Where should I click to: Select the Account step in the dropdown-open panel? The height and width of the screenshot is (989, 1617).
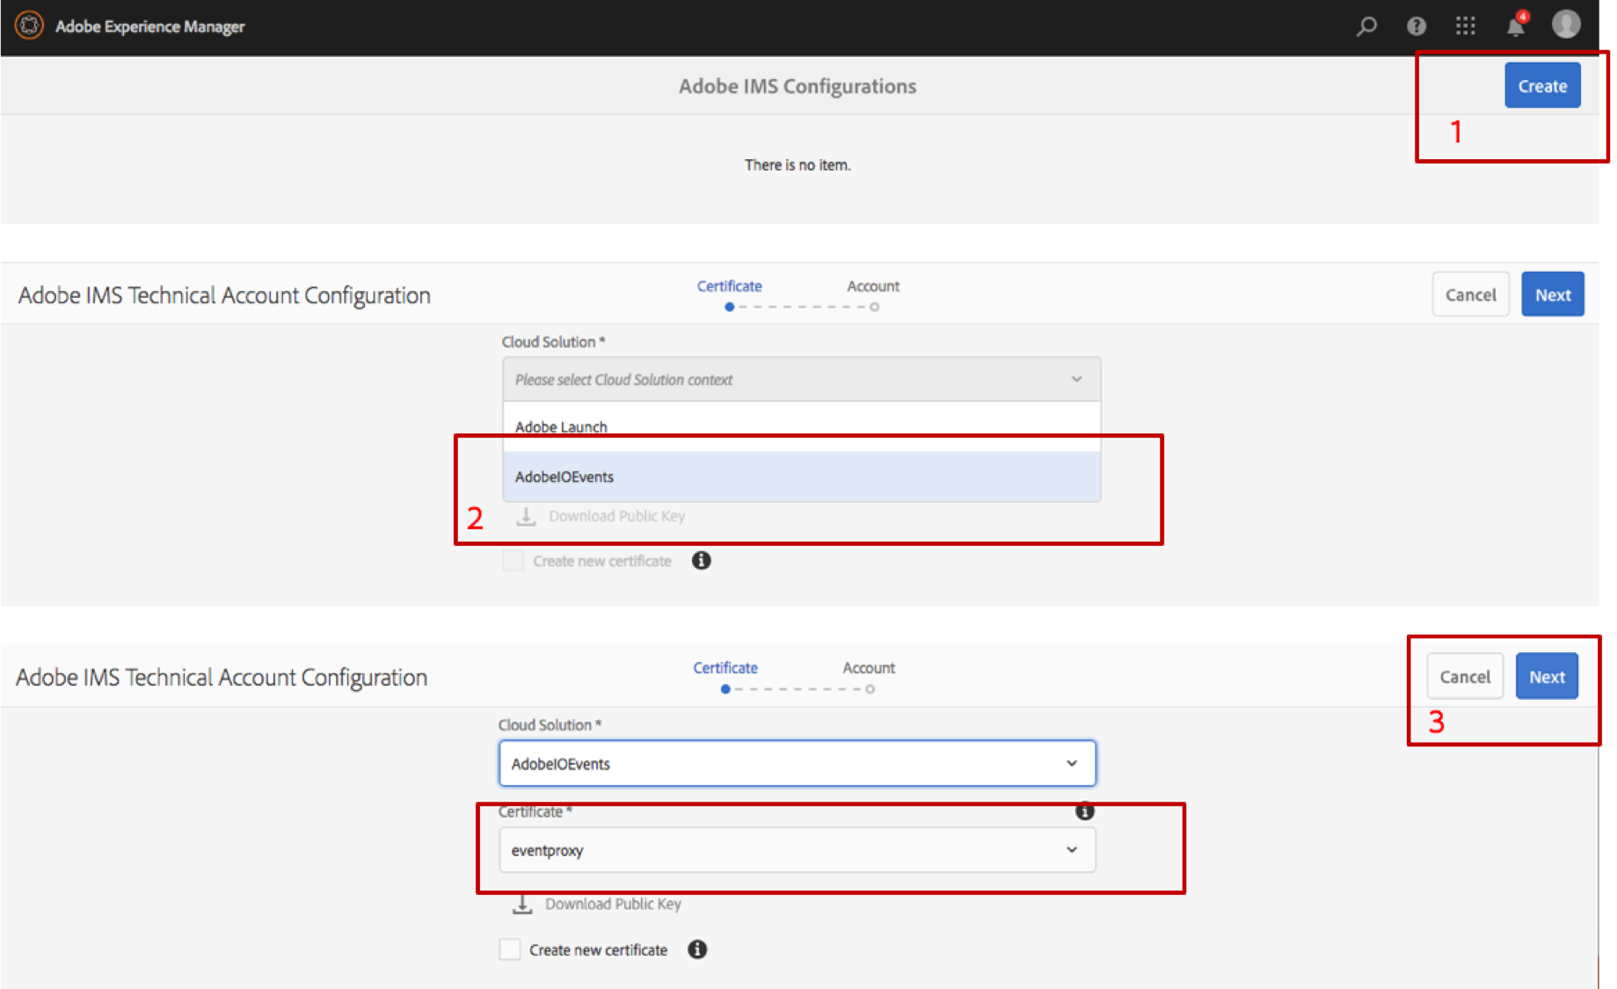(873, 287)
